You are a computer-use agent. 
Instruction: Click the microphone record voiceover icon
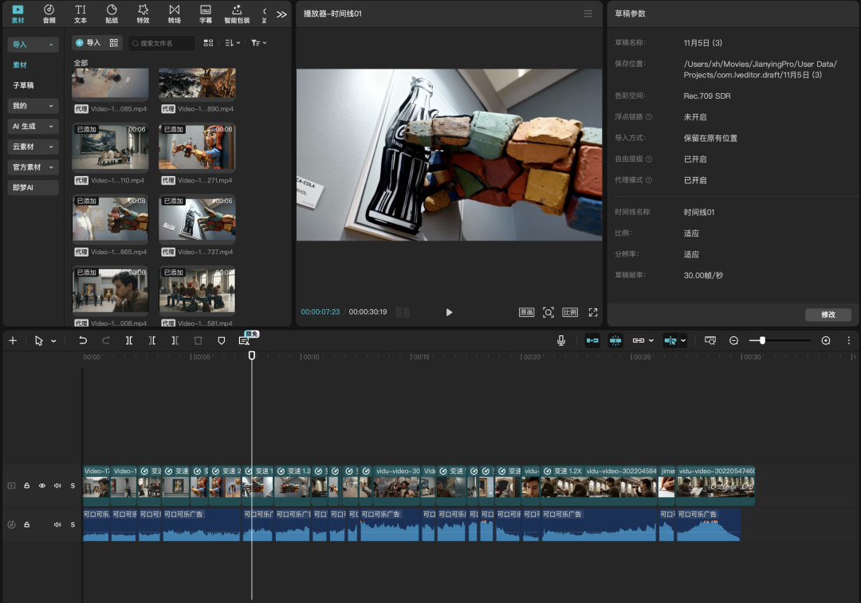tap(561, 340)
